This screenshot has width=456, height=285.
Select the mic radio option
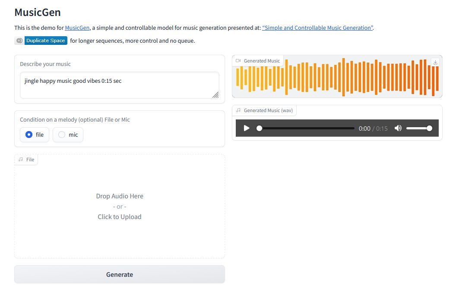68,135
